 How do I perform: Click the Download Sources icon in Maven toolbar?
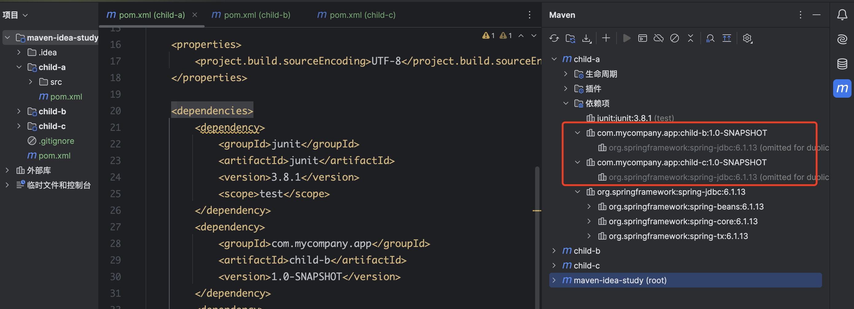(x=586, y=38)
